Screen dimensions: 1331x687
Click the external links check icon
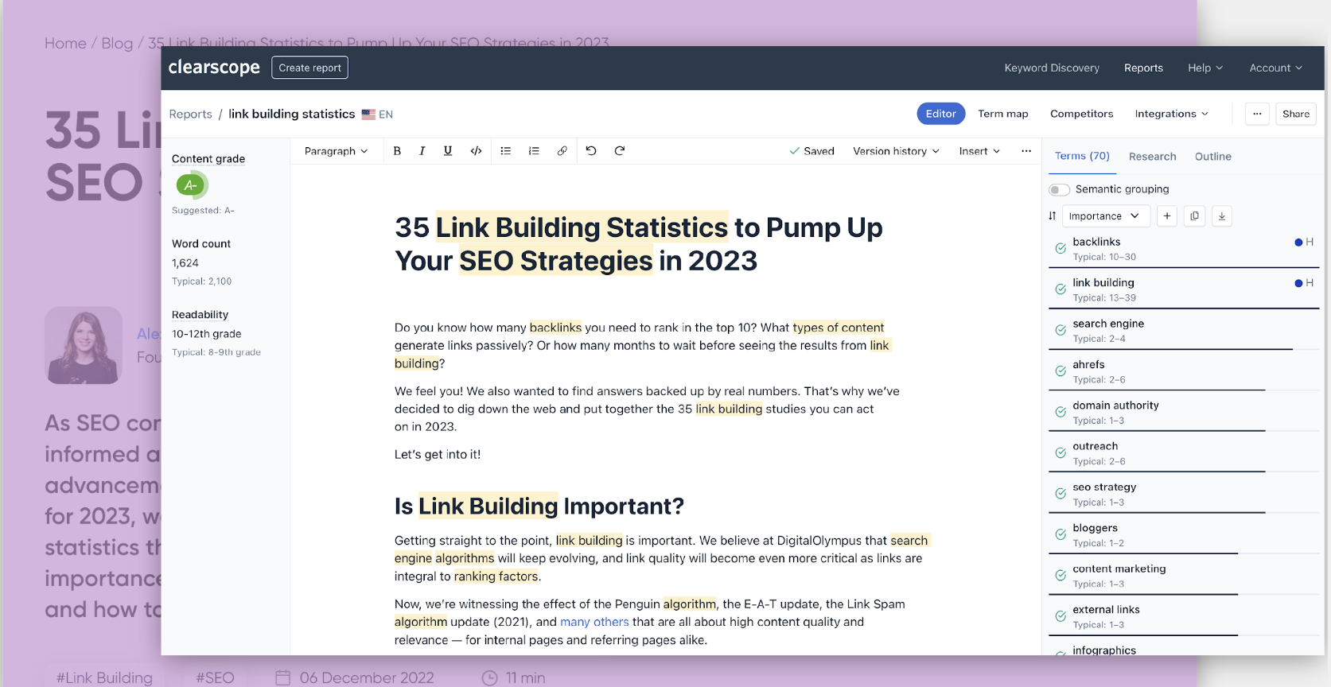(x=1061, y=616)
